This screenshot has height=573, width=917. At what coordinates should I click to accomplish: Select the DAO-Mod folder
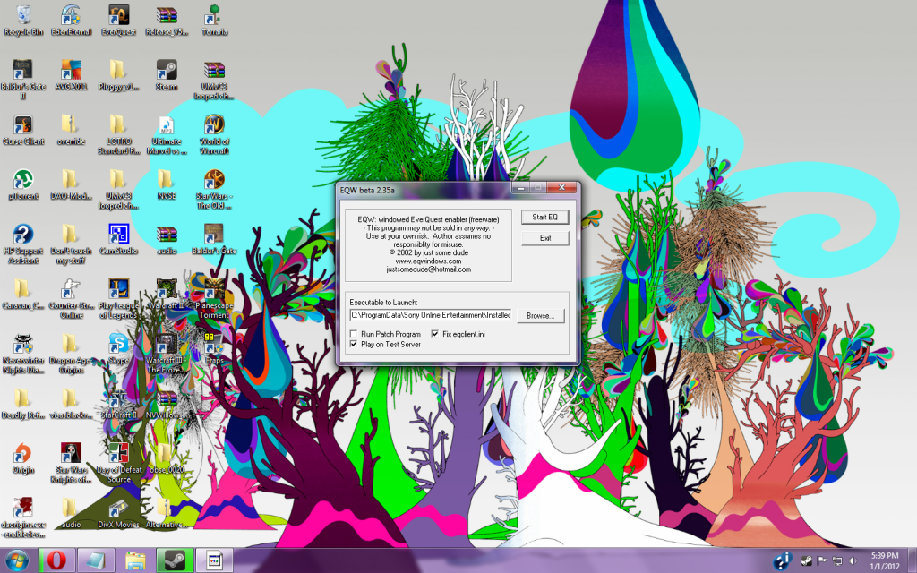71,185
